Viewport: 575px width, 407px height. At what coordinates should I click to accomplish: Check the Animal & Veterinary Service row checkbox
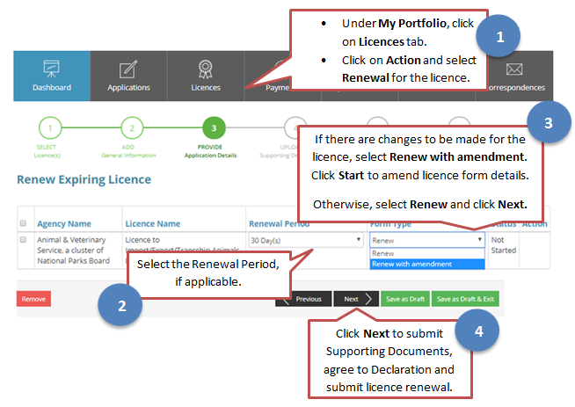pyautogui.click(x=23, y=239)
